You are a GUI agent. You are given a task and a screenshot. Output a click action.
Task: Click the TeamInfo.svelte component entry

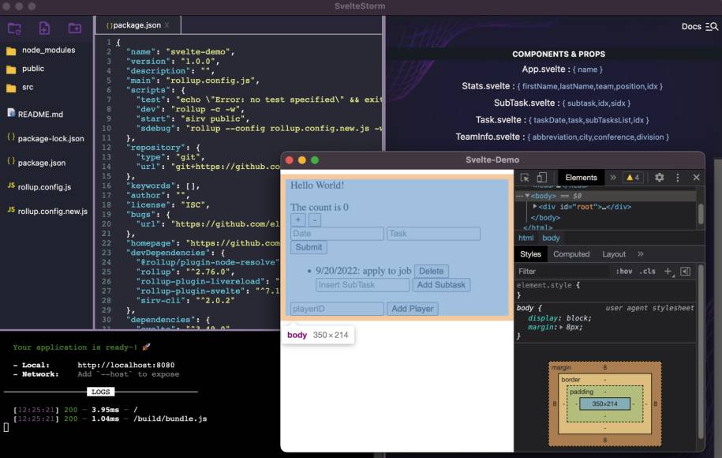pyautogui.click(x=563, y=137)
